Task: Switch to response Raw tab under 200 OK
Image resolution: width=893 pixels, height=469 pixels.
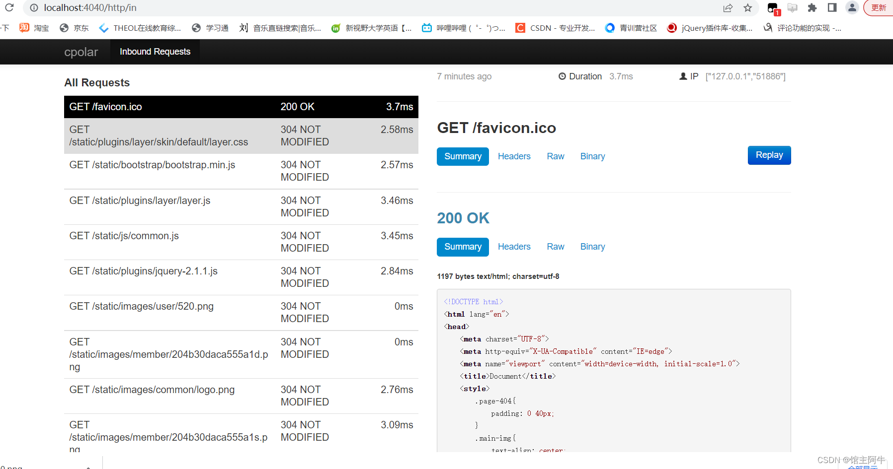Action: click(x=556, y=247)
